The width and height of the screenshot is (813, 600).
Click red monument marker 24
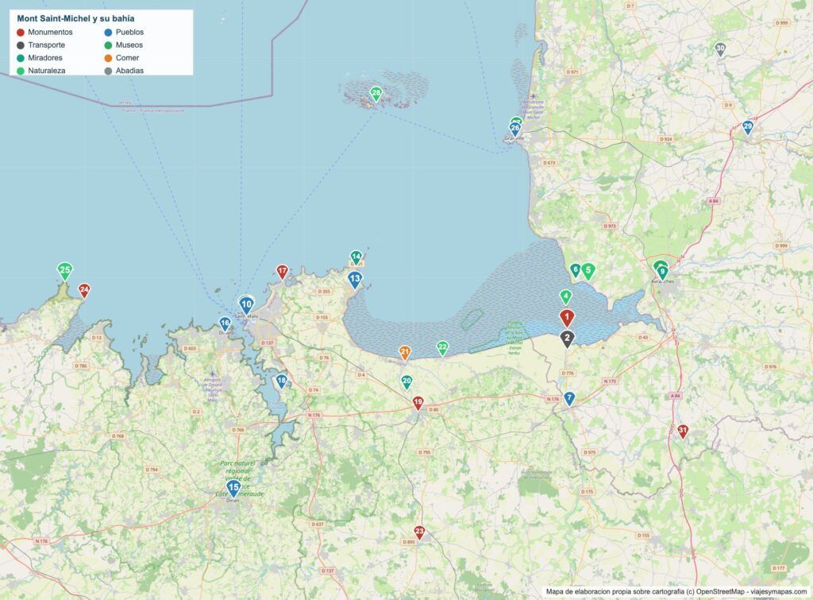click(x=84, y=289)
